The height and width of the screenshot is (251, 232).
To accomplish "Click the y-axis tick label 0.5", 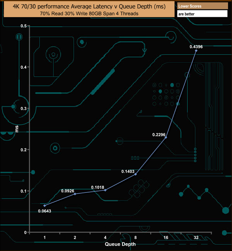I will [x=24, y=26].
